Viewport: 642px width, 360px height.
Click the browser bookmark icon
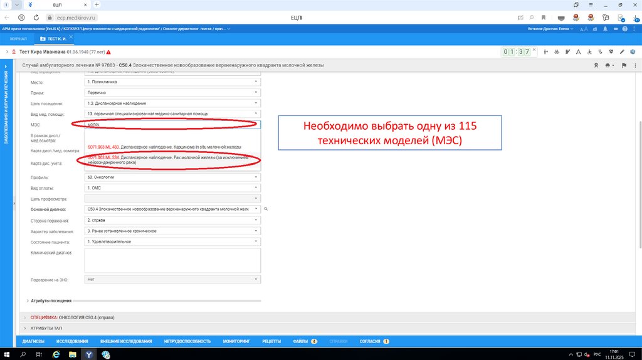coord(544,18)
